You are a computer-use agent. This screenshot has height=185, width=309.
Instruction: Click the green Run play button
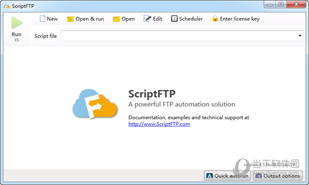(16, 29)
